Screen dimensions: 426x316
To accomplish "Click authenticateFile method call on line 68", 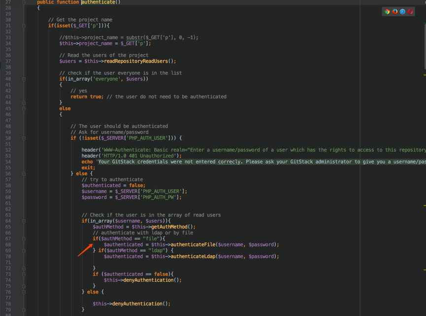I will pyautogui.click(x=193, y=245).
